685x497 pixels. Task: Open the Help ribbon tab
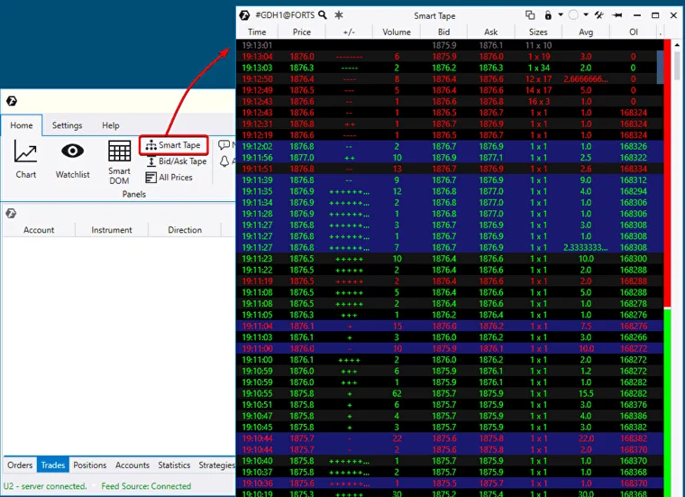110,125
